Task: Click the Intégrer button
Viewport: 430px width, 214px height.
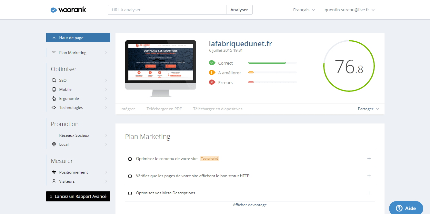Action: [128, 109]
